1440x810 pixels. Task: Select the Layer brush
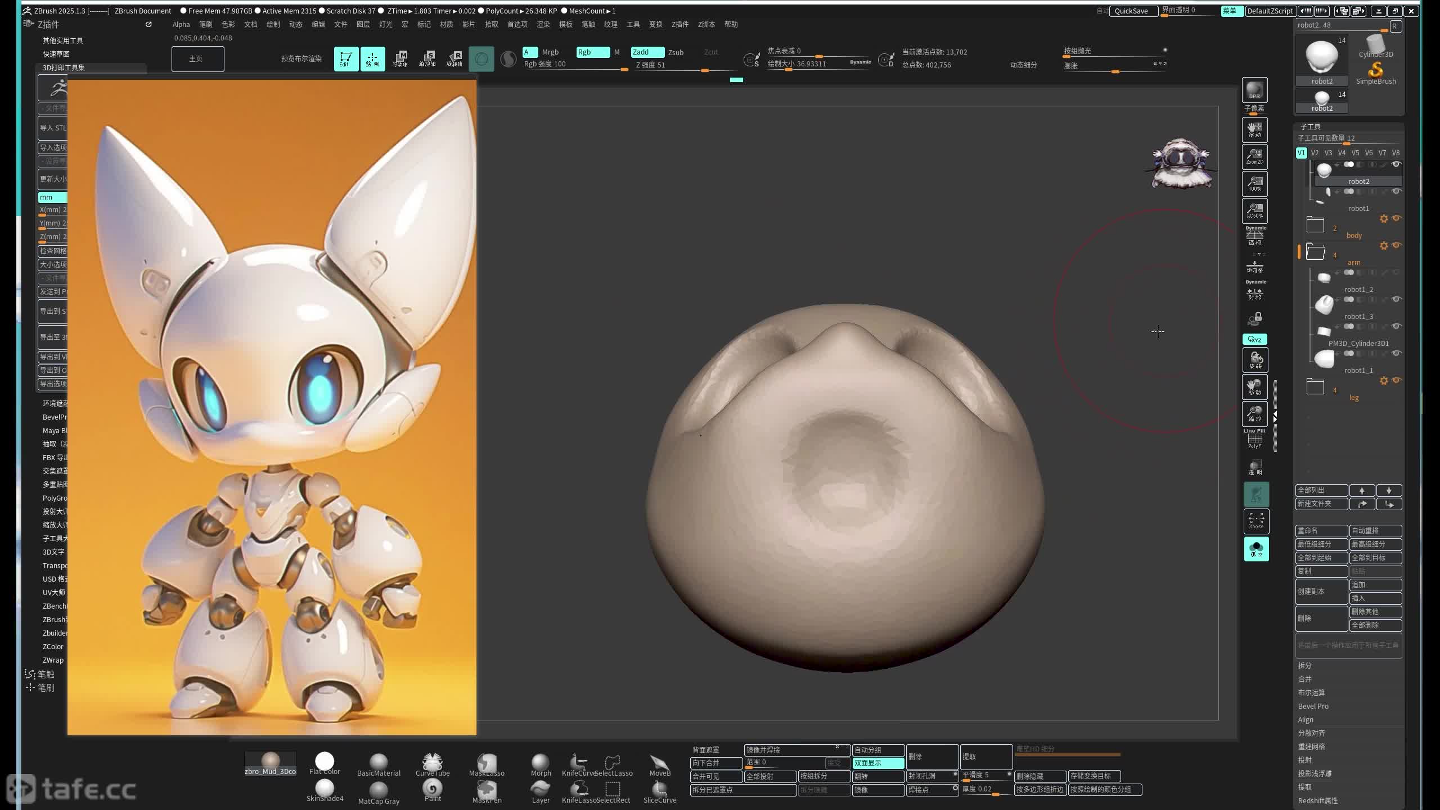541,792
